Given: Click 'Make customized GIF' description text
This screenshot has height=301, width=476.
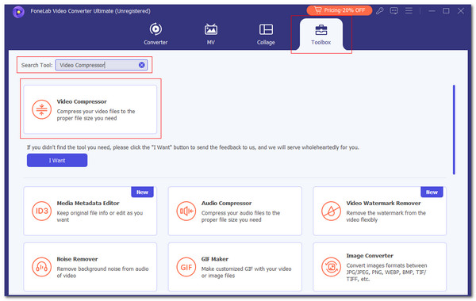Looking at the screenshot, I should coord(246,272).
